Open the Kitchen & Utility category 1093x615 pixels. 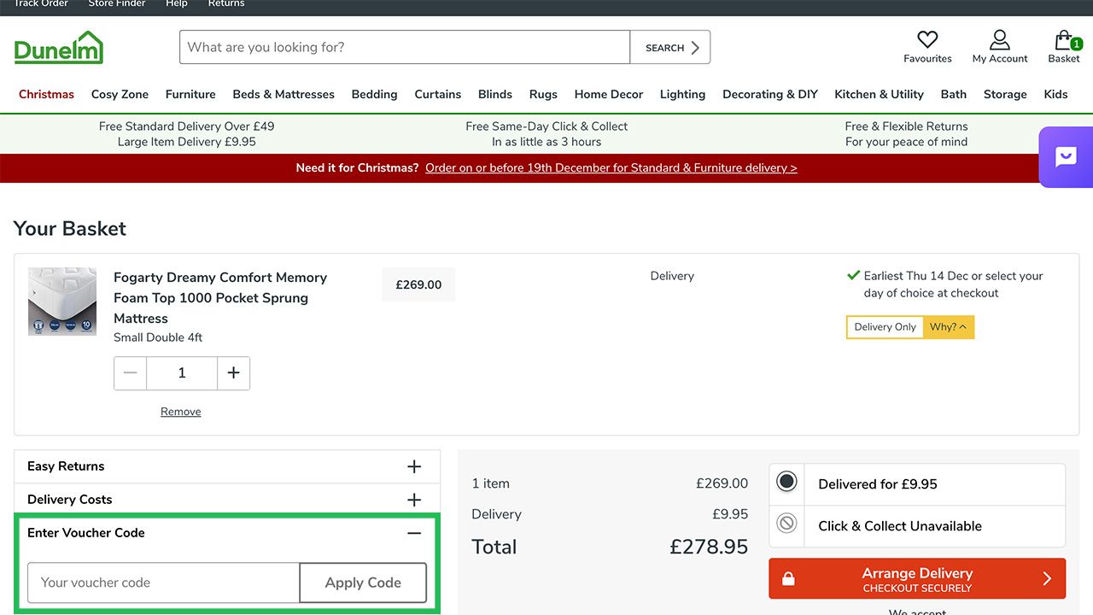pos(880,95)
